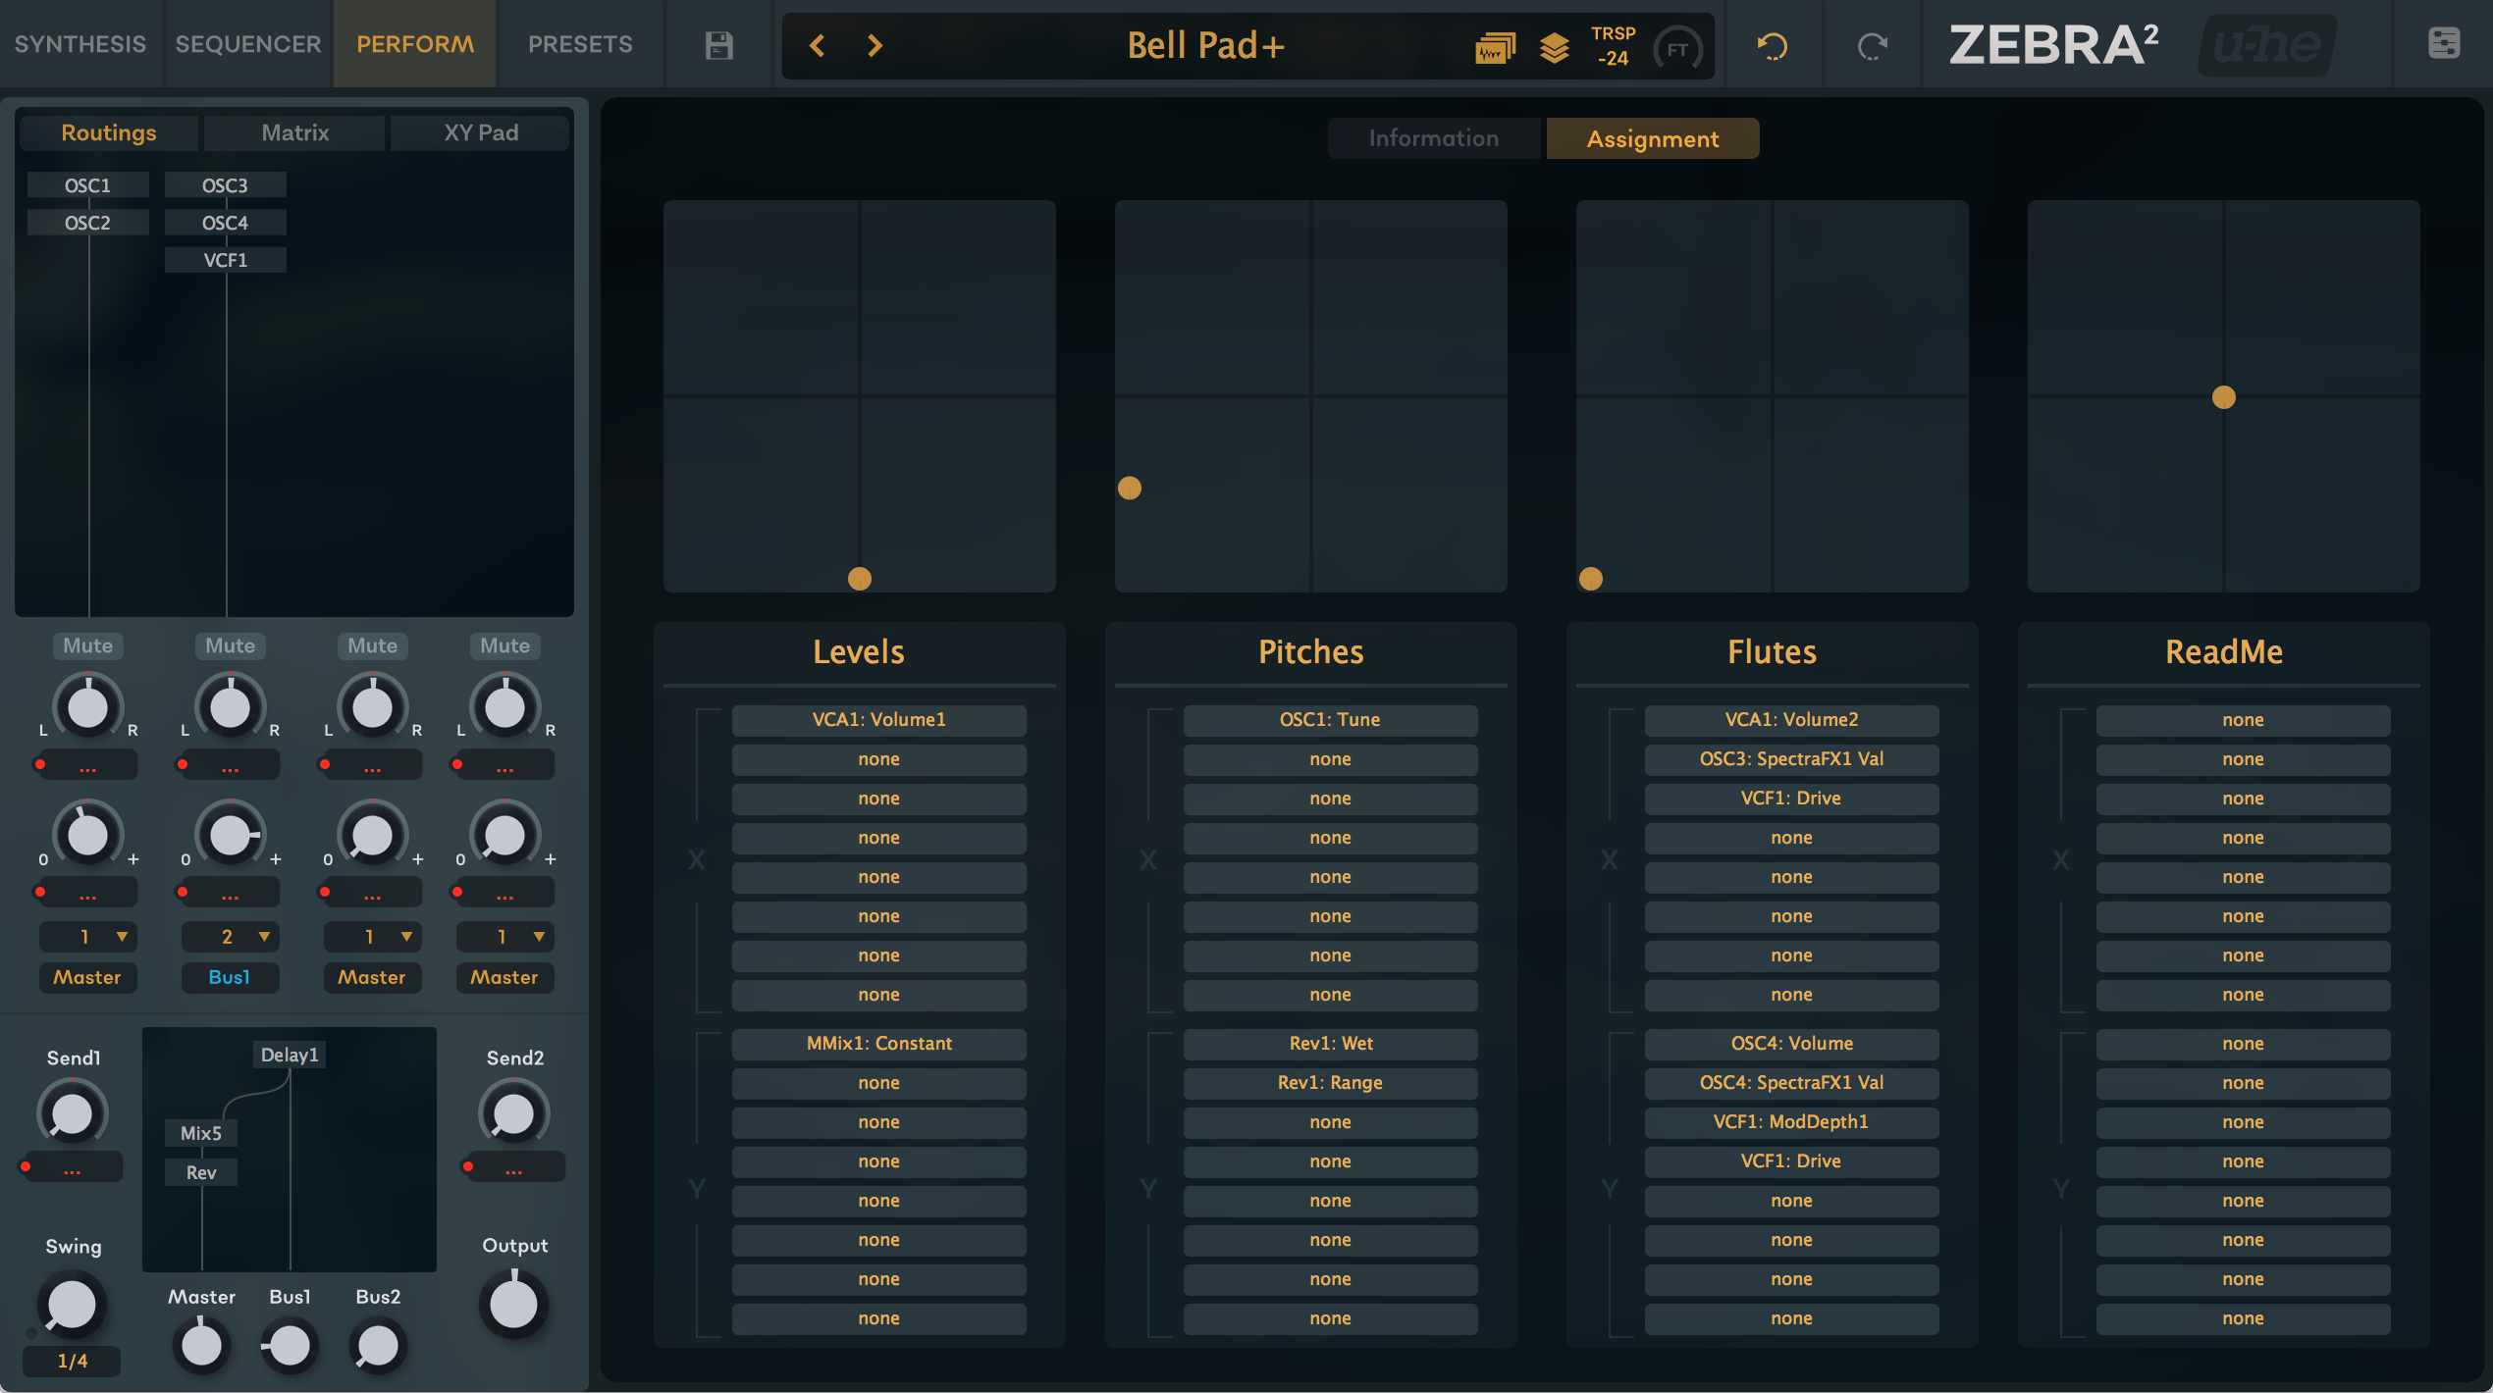The height and width of the screenshot is (1393, 2493).
Task: Open channel 1 input number dropdown
Action: click(88, 937)
